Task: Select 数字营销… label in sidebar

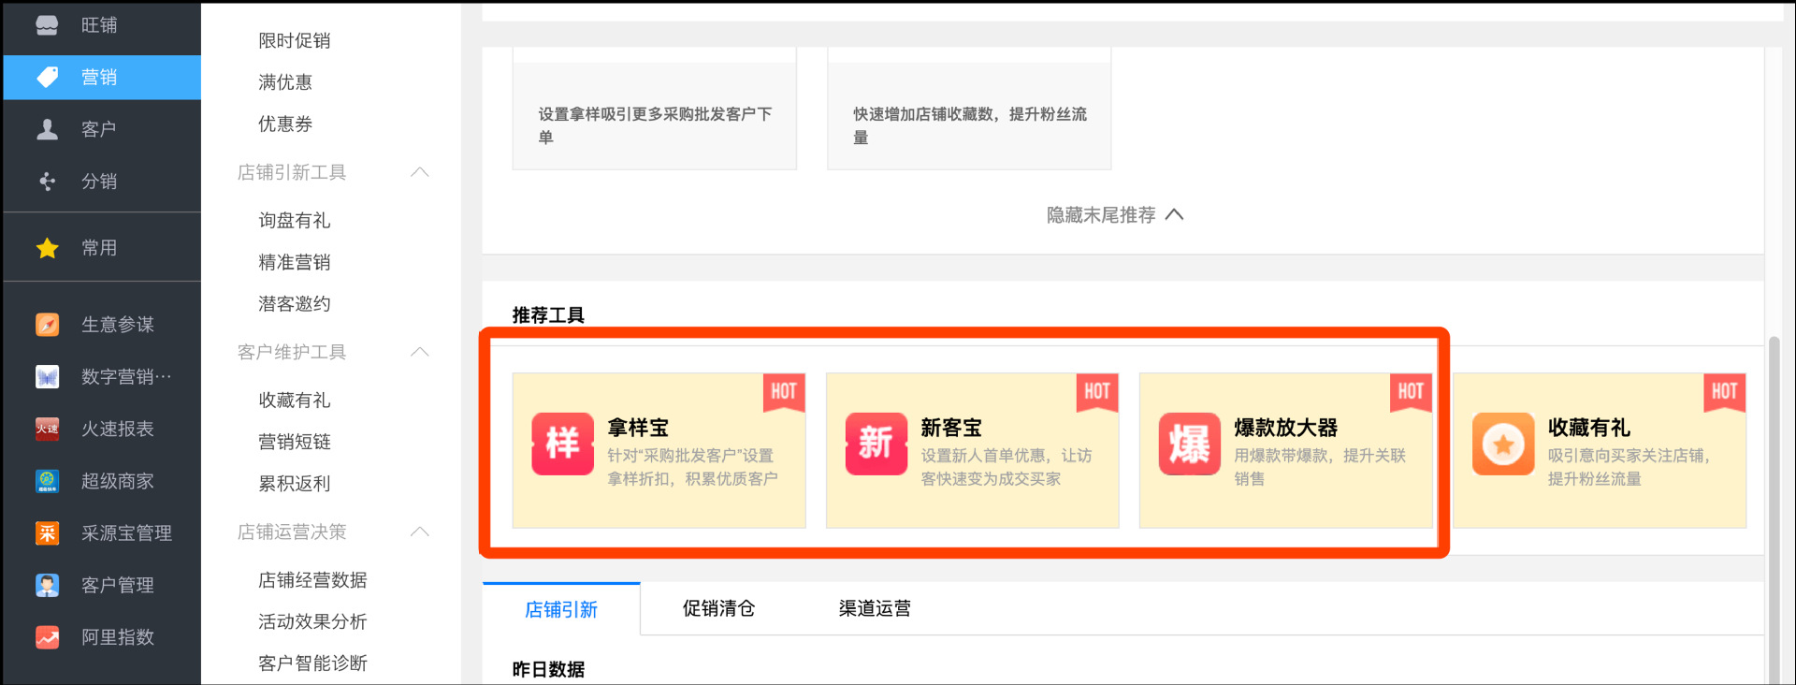Action: (x=126, y=376)
